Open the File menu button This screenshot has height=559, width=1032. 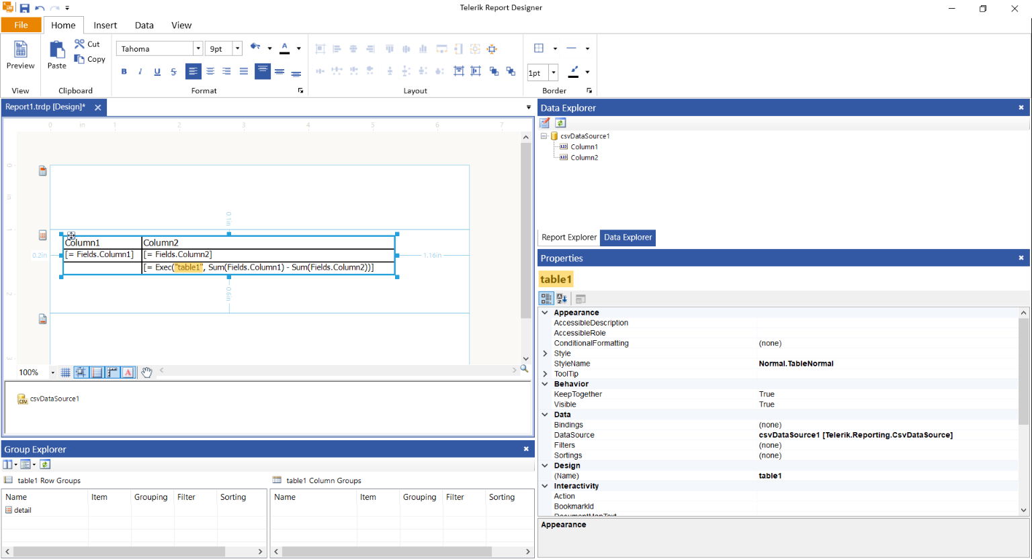(21, 26)
